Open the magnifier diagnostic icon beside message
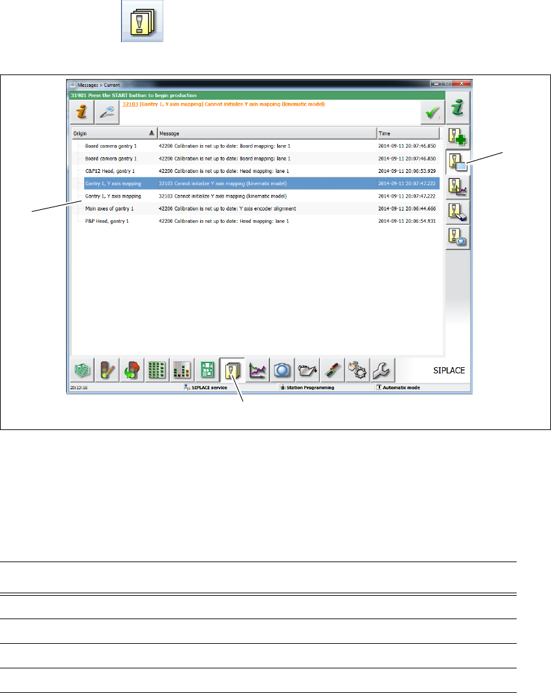 coord(107,113)
